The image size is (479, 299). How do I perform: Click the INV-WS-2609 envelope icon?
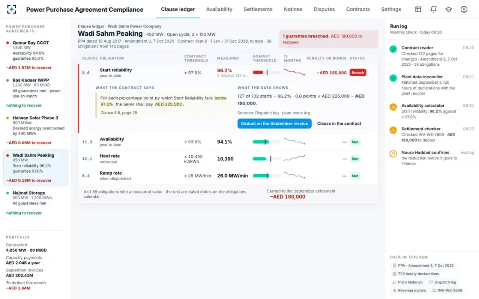(434, 291)
